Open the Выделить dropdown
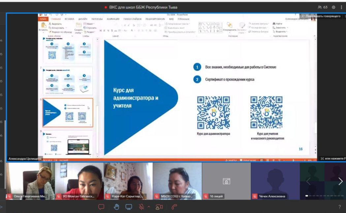Screen dimensions: 346x213 (x=280, y=32)
